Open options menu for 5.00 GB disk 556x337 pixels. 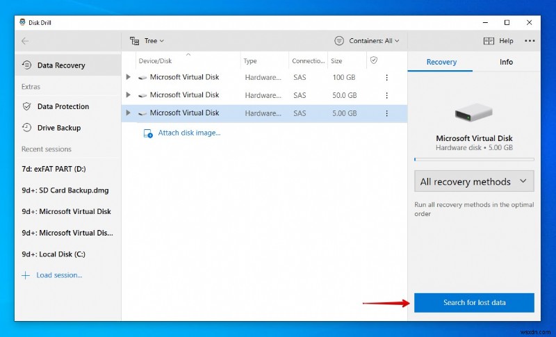pyautogui.click(x=387, y=113)
